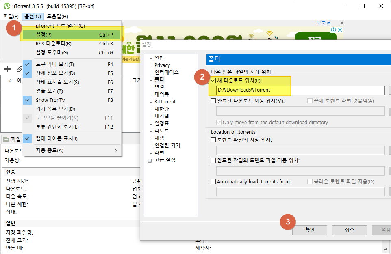Close the advertisement with blue X icon

tap(340, 30)
